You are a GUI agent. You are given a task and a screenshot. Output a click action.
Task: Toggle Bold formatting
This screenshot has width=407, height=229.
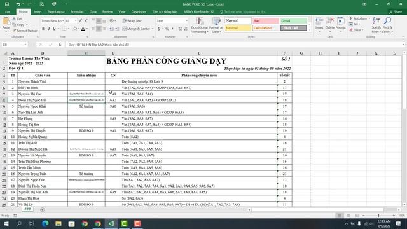pyautogui.click(x=43, y=29)
